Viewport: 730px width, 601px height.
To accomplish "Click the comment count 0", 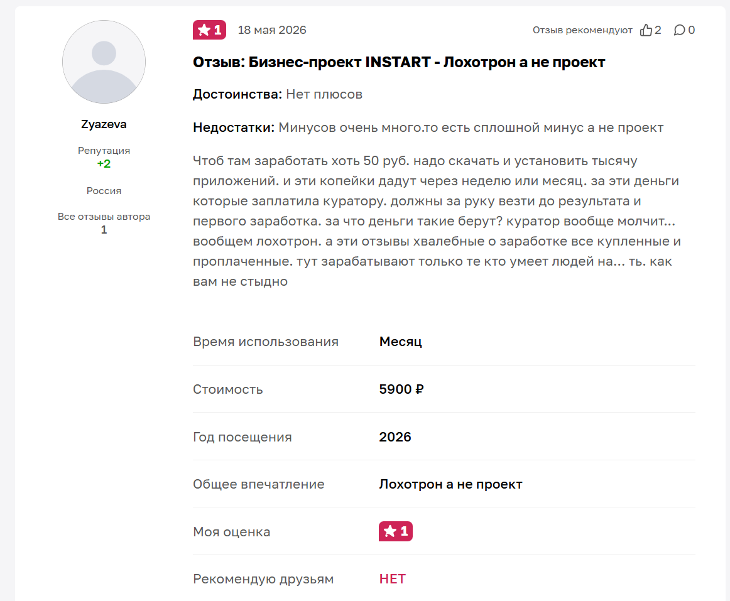I will coord(691,30).
